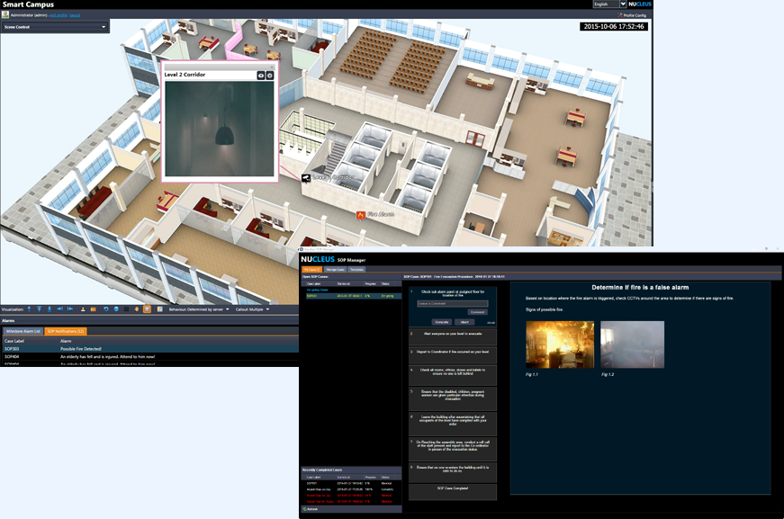Image resolution: width=784 pixels, height=519 pixels.
Task: Click the Refresh button in SOP Manager
Action: click(311, 509)
